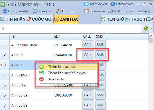The height and width of the screenshot is (110, 154).
Task: Click CALL for row 2 An 91 lc
Action: pos(88,55)
